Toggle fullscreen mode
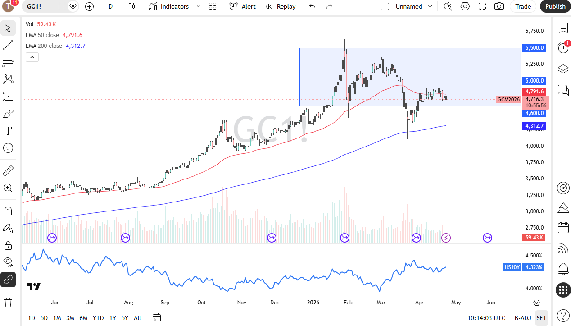Image resolution: width=571 pixels, height=326 pixels. click(x=482, y=6)
